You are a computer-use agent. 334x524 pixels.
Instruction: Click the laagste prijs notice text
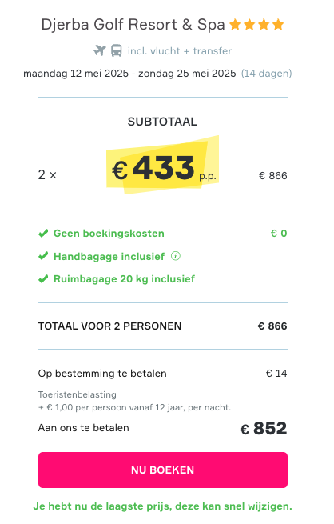163,506
